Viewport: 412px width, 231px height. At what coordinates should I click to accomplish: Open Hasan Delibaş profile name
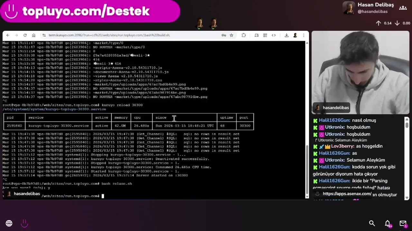tap(376, 5)
